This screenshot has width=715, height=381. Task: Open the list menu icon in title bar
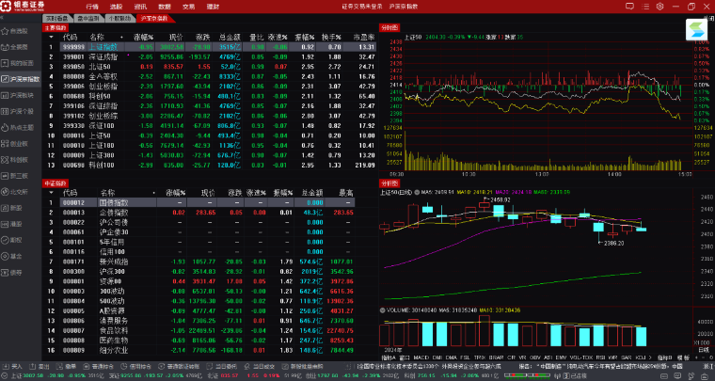(645, 7)
